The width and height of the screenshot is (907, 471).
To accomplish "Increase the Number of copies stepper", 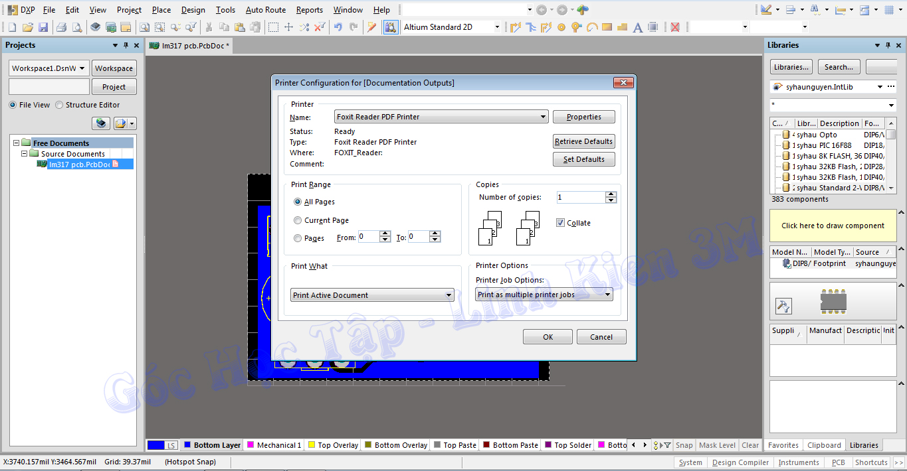I will click(x=611, y=194).
